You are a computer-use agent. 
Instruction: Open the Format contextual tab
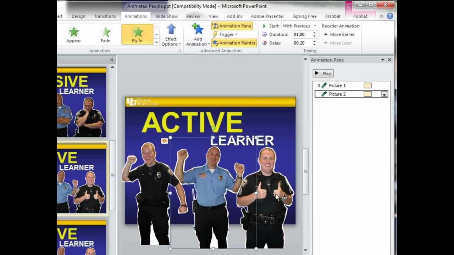tap(360, 16)
